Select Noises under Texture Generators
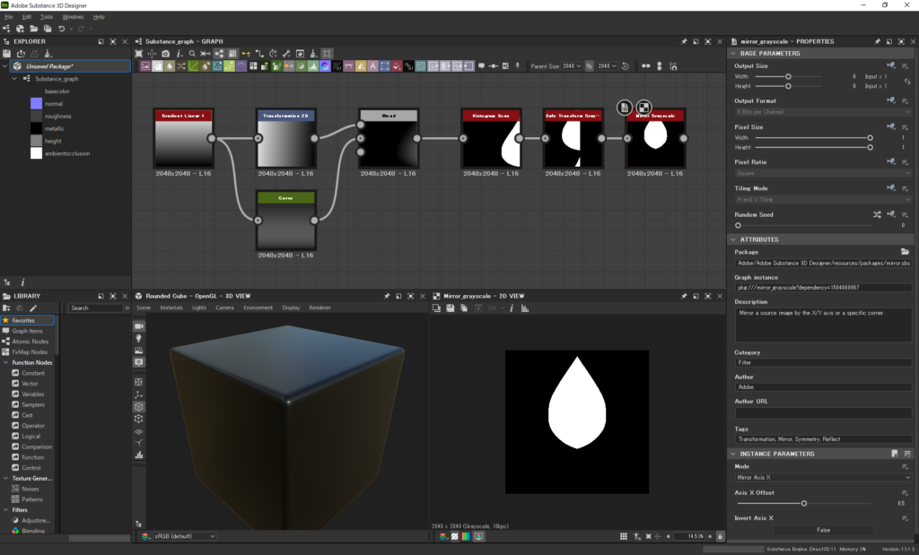The height and width of the screenshot is (555, 919). pos(31,489)
